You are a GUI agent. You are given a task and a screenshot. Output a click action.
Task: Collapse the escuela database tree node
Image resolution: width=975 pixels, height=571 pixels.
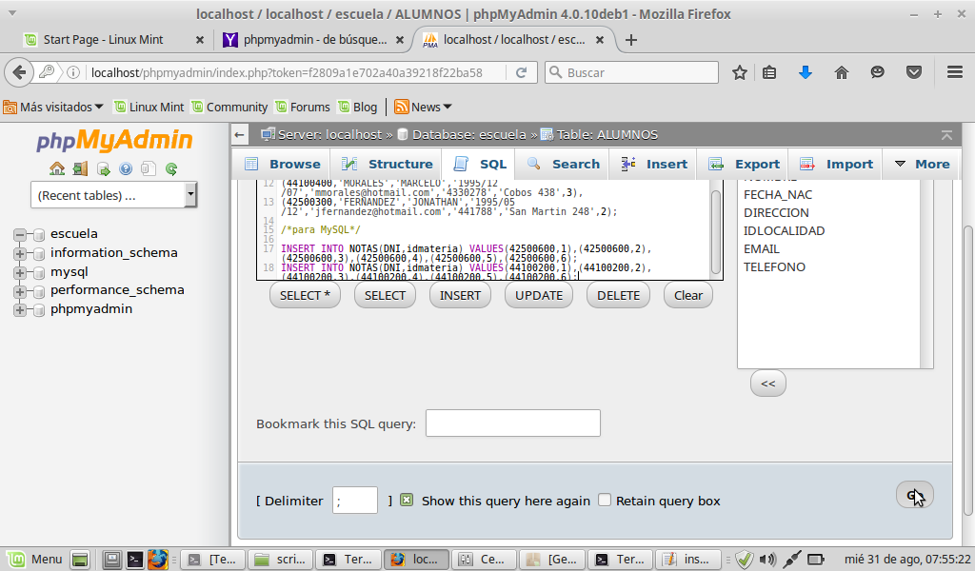(x=19, y=234)
